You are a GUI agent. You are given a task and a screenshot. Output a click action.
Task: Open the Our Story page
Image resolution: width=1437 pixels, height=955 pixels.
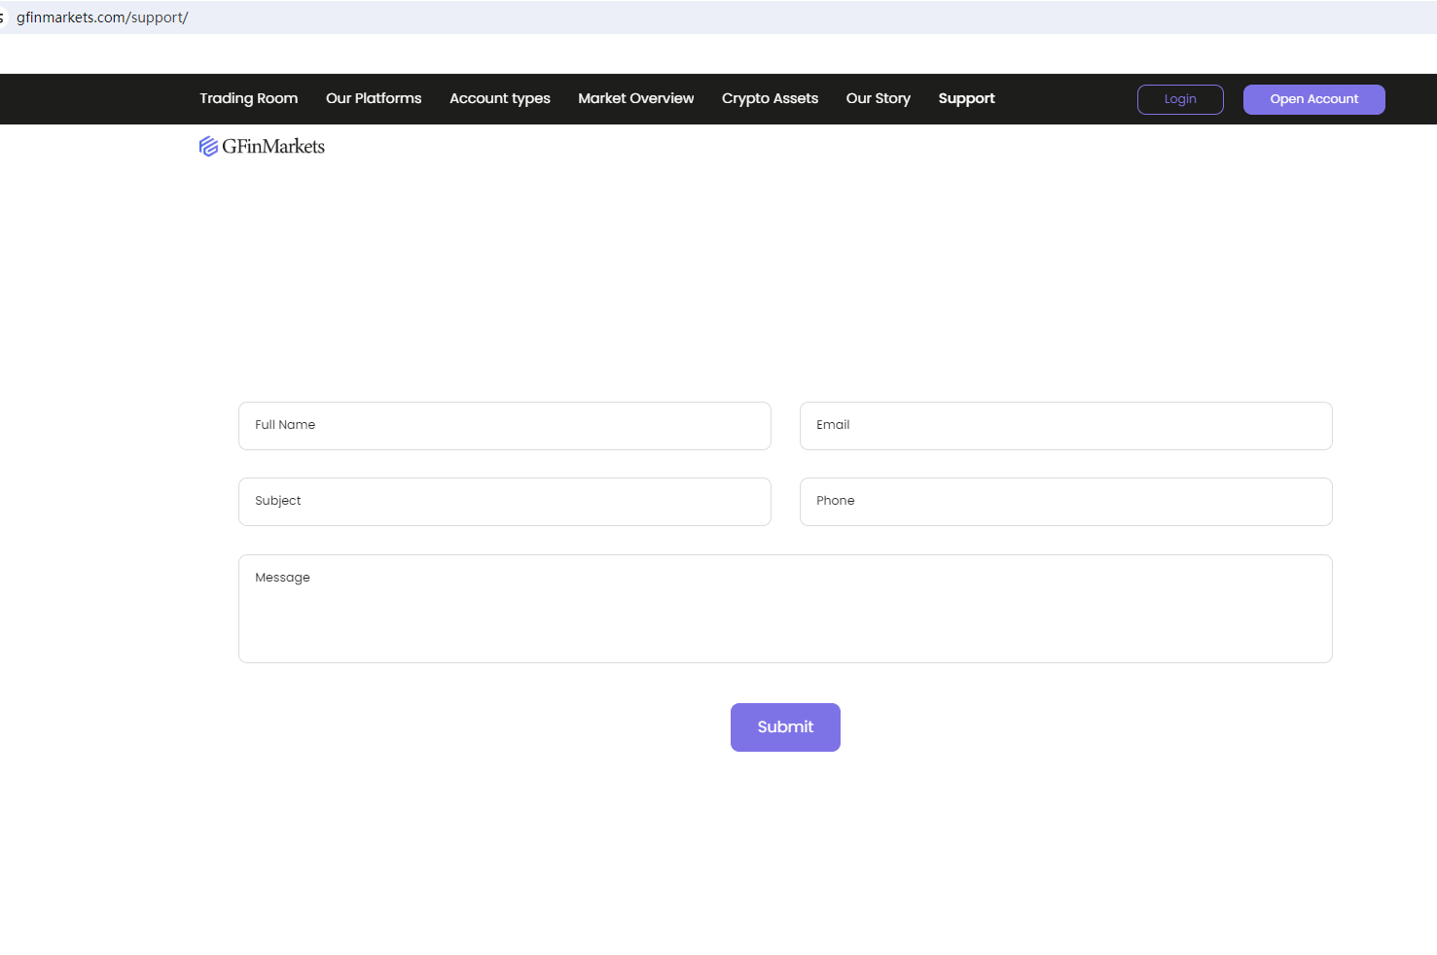click(x=878, y=98)
